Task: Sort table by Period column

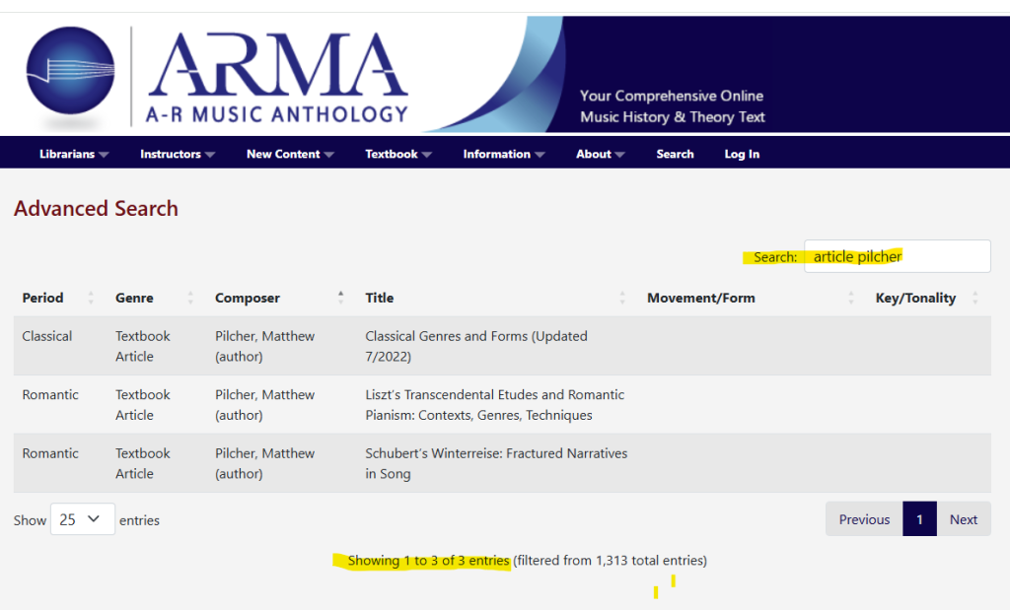Action: [56, 298]
